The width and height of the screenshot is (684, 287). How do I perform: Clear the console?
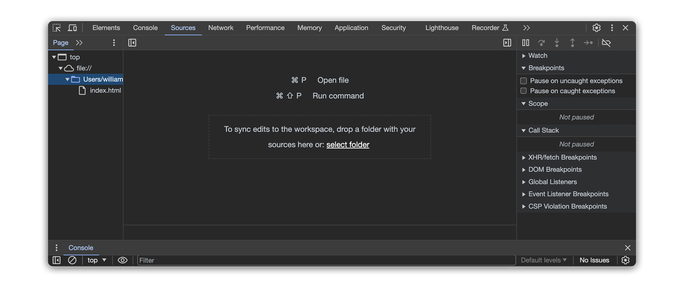72,260
